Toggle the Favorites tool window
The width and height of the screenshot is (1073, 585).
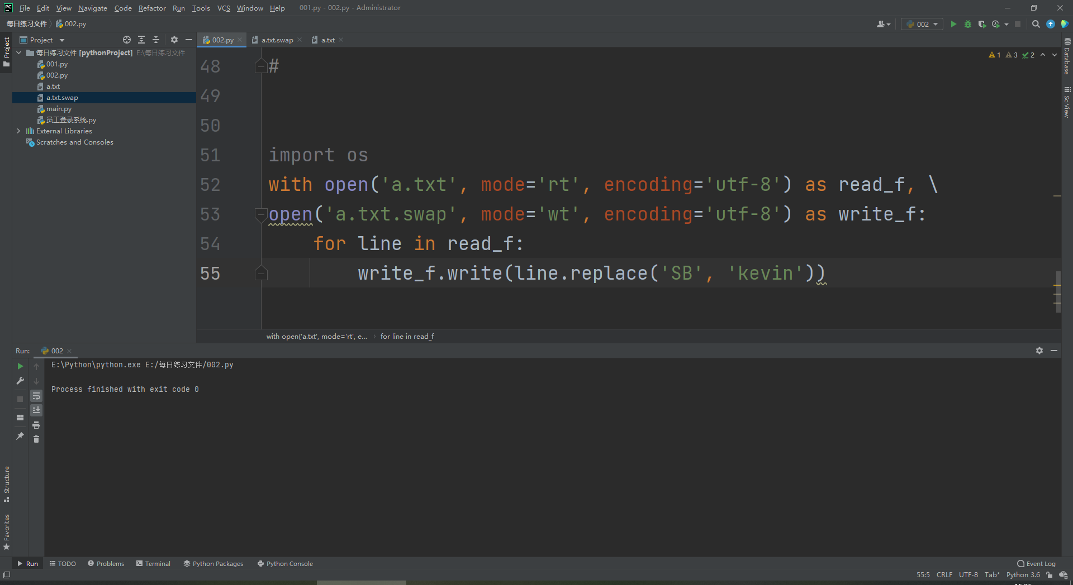coord(7,532)
